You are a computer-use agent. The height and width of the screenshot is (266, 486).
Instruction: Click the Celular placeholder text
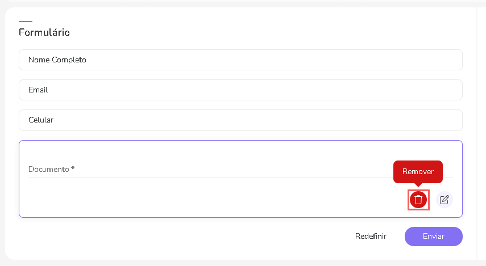(x=41, y=120)
